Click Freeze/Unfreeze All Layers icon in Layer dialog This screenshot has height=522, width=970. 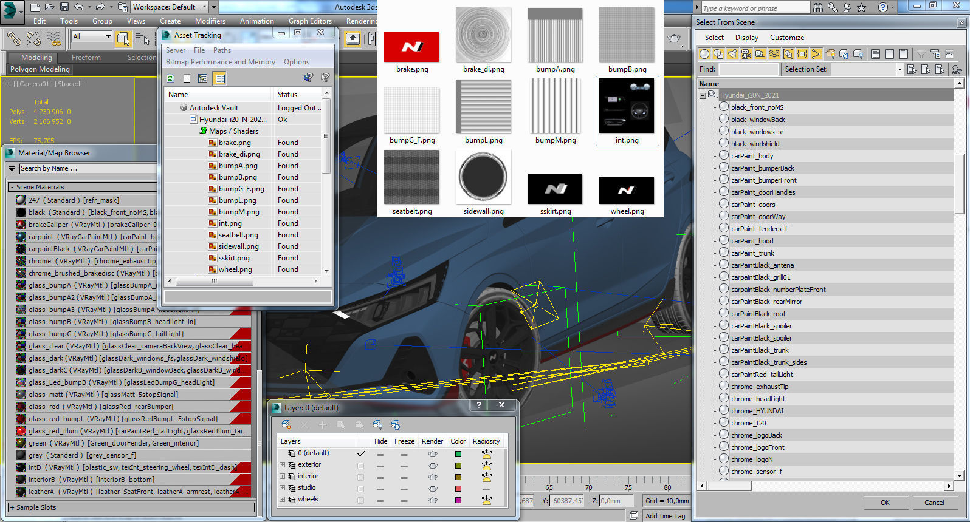396,425
